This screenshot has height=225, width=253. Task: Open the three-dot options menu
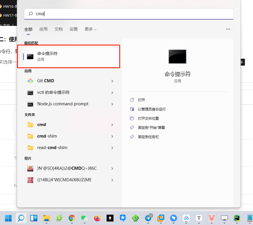[x=228, y=29]
